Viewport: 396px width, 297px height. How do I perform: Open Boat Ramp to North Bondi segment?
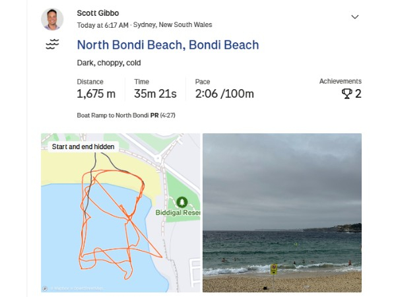112,115
